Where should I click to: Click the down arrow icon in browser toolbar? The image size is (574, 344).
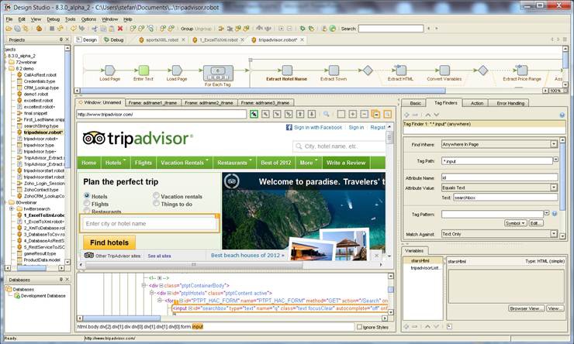[312, 115]
